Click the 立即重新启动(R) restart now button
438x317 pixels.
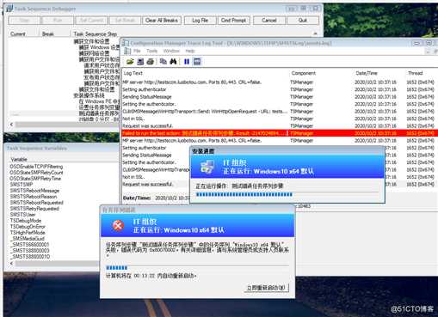pos(266,288)
